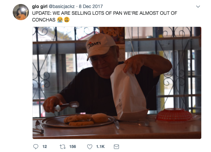
Task: Click the weary face emoji
Action: tap(67, 19)
